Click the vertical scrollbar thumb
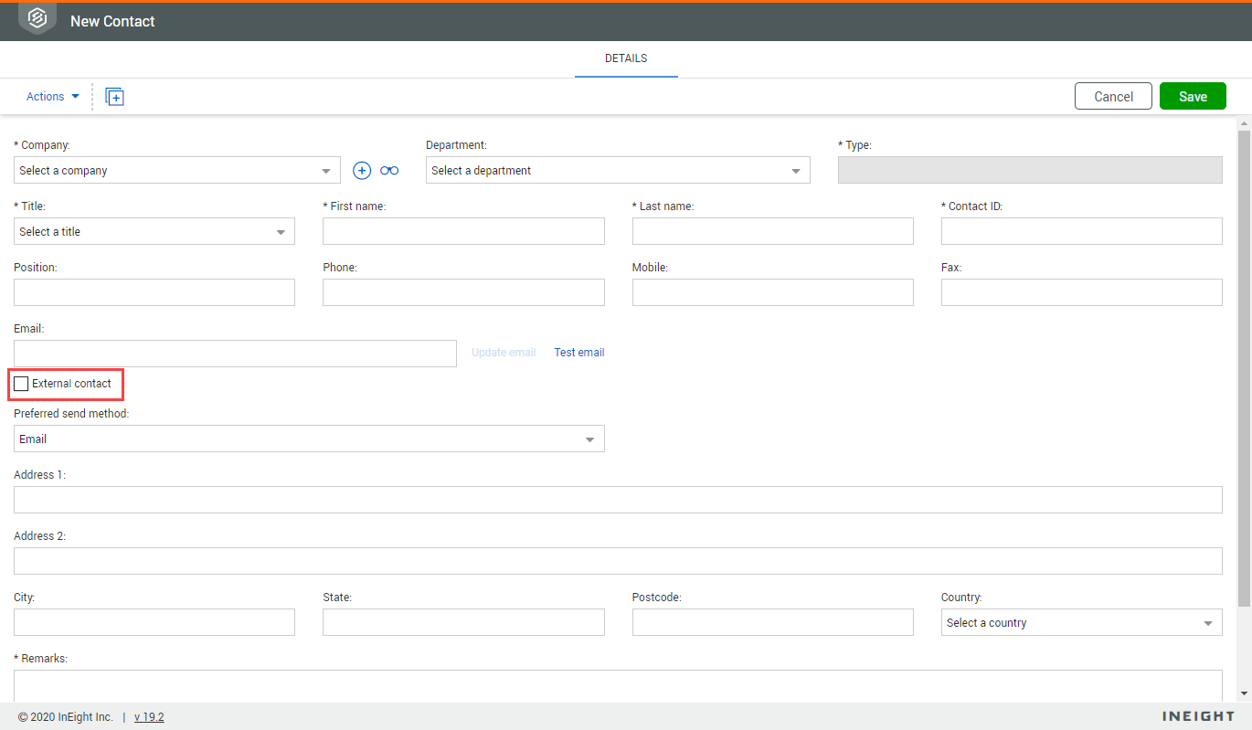Viewport: 1252px width, 730px height. [1243, 365]
